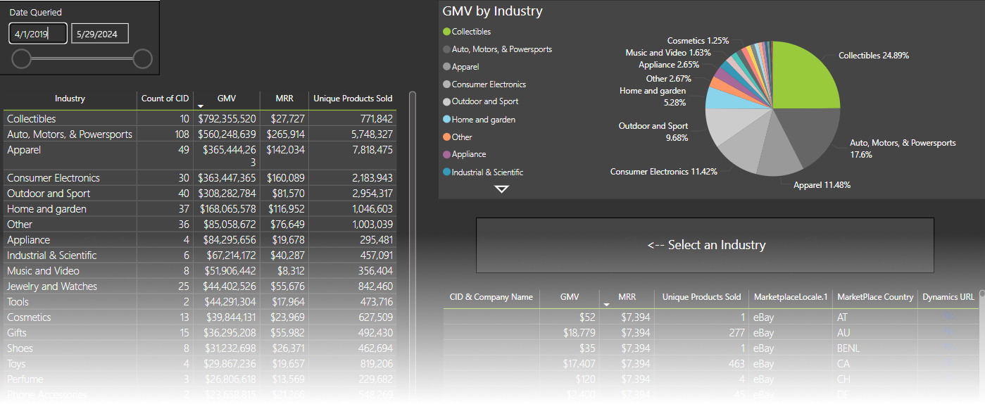Click the green Collectibles pie slice
Image resolution: width=985 pixels, height=404 pixels.
tap(803, 77)
